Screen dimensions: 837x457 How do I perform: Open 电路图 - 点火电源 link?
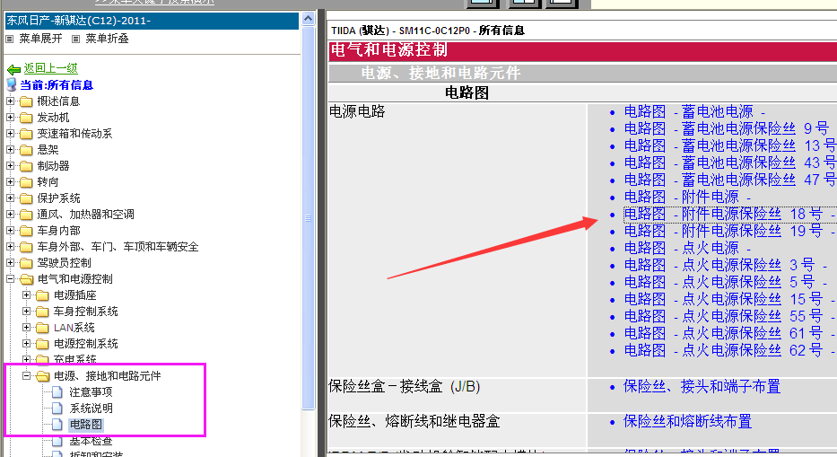tap(687, 249)
